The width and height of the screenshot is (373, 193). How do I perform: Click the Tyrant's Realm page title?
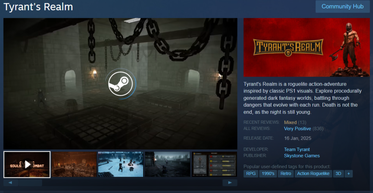38,7
